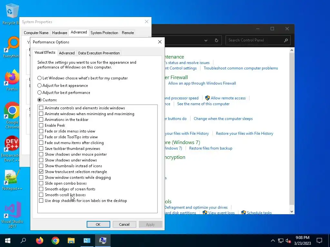Minimize the Control Panel window
The width and height of the screenshot is (330, 247).
[x=258, y=29]
